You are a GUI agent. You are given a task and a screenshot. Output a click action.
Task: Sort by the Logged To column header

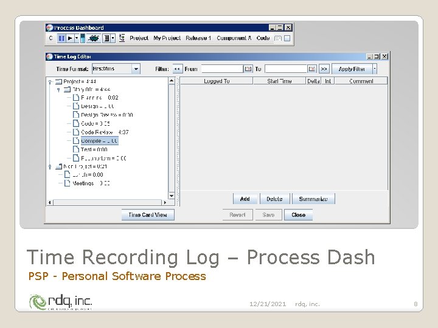click(x=217, y=81)
